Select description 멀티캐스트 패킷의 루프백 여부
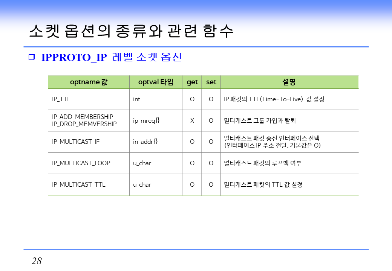This screenshot has width=392, height=271. [x=262, y=163]
